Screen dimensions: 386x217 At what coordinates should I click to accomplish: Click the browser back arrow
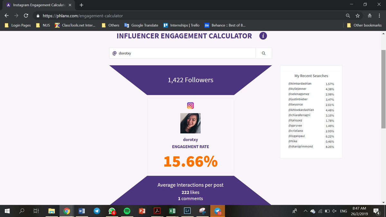coord(7,15)
